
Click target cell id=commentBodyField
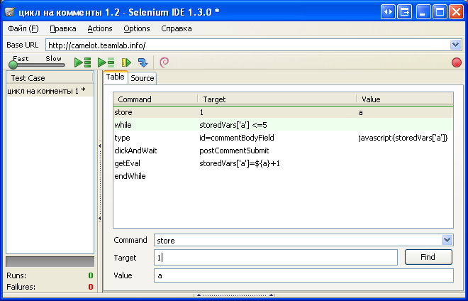237,138
